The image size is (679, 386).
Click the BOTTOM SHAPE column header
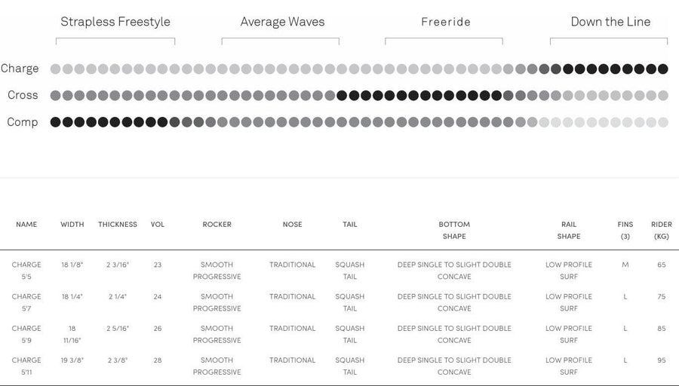click(x=454, y=230)
